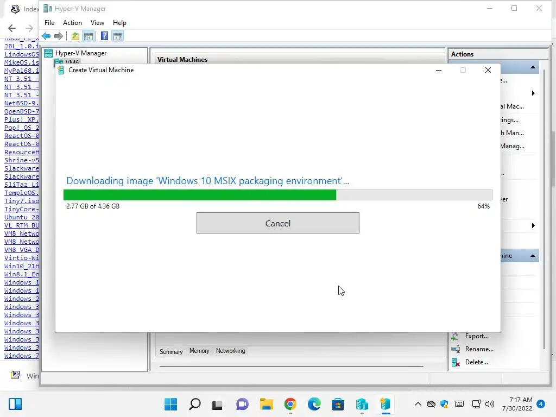
Task: Open the Shrine-v5 link in browser
Action: point(22,160)
